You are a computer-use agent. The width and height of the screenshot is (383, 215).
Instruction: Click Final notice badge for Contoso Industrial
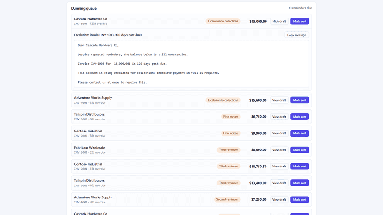(230, 133)
